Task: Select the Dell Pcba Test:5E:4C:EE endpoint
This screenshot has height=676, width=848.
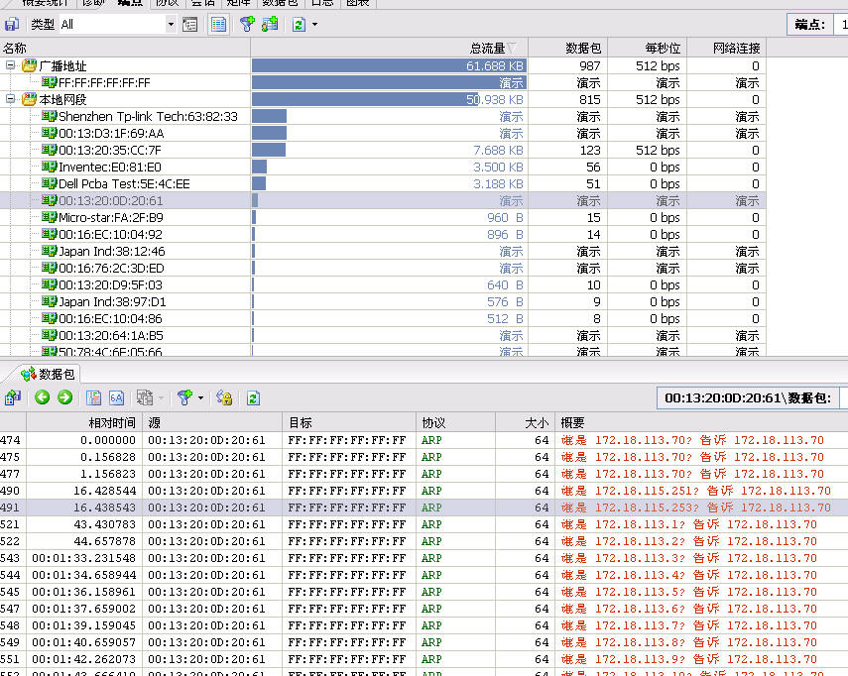Action: (x=124, y=183)
